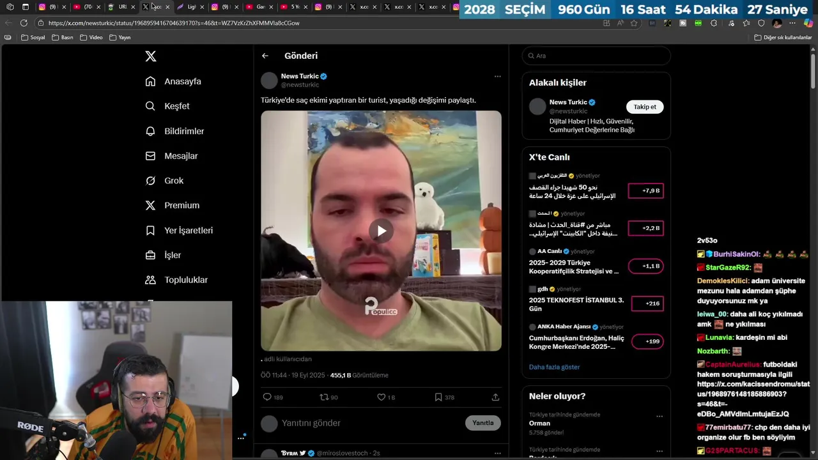Image resolution: width=818 pixels, height=460 pixels.
Task: Open the Diğer sık kullanılanlar folder
Action: [x=783, y=38]
